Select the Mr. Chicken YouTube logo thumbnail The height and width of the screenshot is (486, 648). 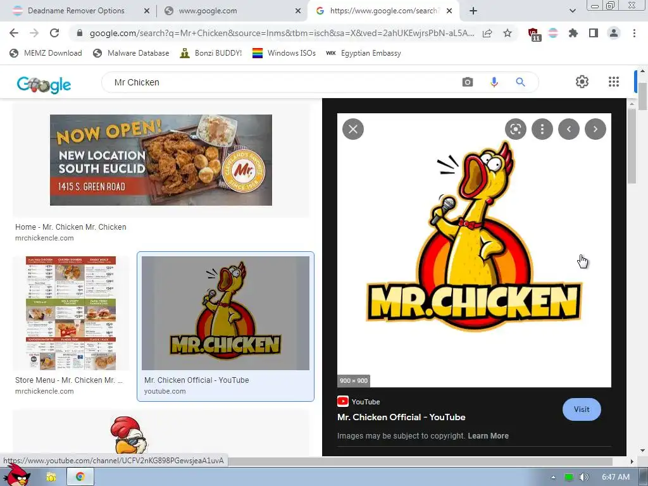225,313
